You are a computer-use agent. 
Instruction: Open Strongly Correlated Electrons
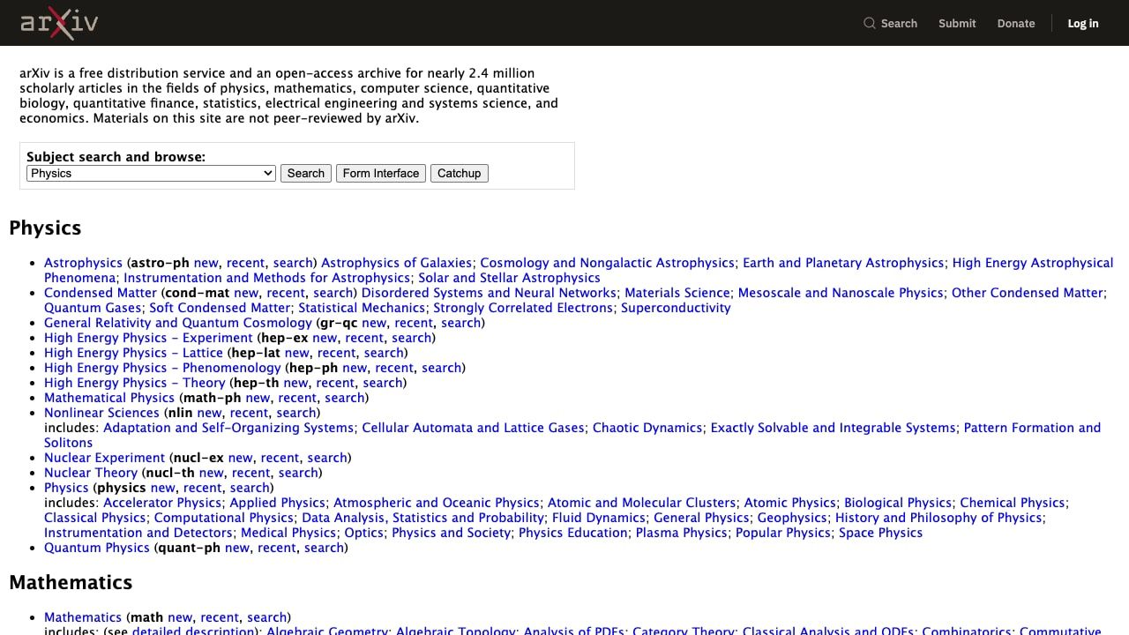pyautogui.click(x=523, y=308)
